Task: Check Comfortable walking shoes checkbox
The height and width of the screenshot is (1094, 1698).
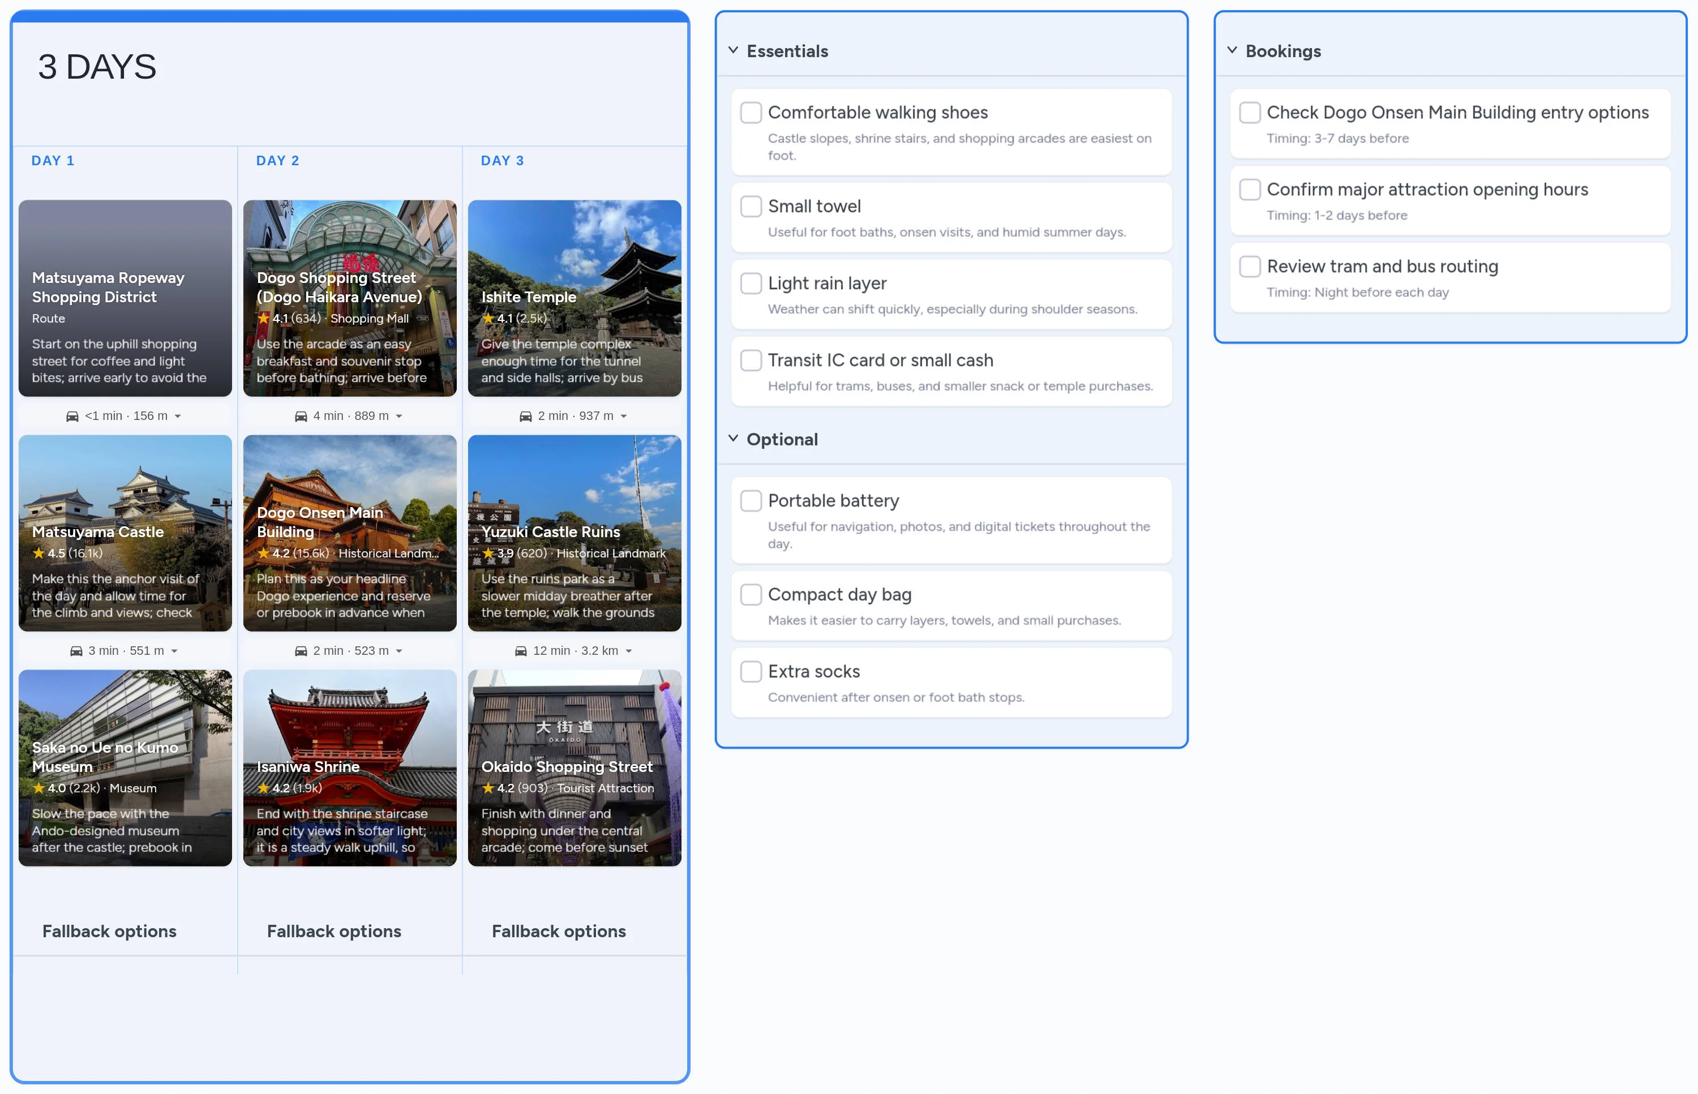Action: (x=751, y=112)
